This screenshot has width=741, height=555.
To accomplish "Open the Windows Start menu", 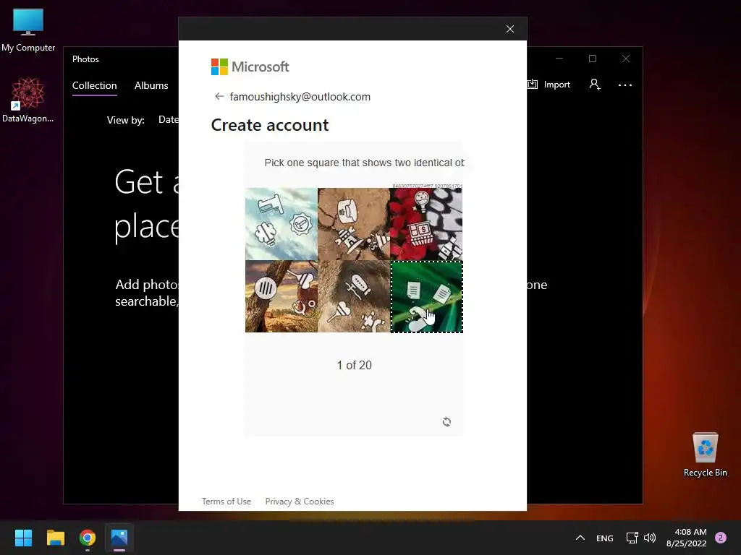I will pos(23,538).
